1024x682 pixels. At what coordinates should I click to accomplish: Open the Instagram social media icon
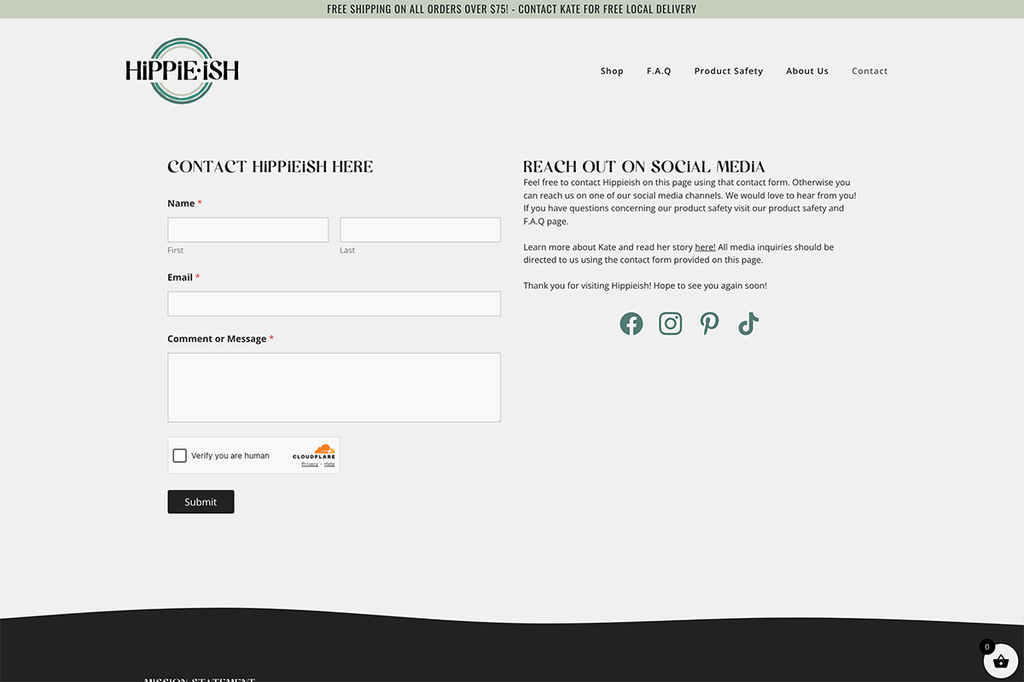pyautogui.click(x=671, y=324)
